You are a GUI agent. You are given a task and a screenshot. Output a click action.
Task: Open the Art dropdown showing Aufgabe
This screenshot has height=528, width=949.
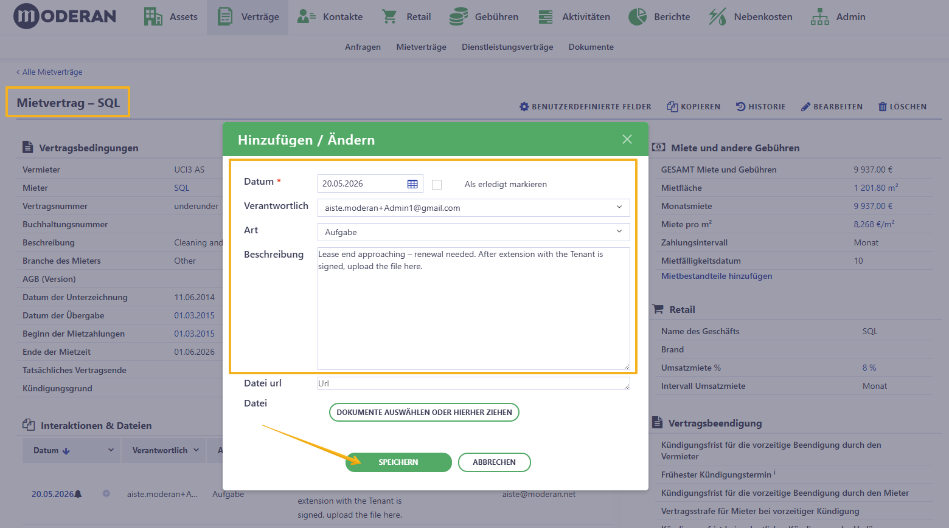pos(473,232)
